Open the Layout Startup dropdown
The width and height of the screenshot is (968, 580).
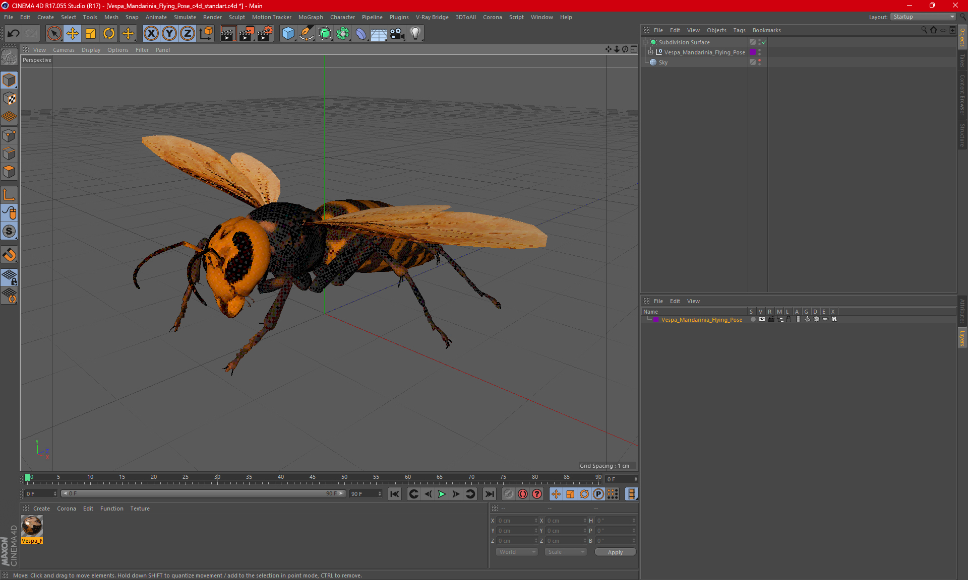click(924, 17)
